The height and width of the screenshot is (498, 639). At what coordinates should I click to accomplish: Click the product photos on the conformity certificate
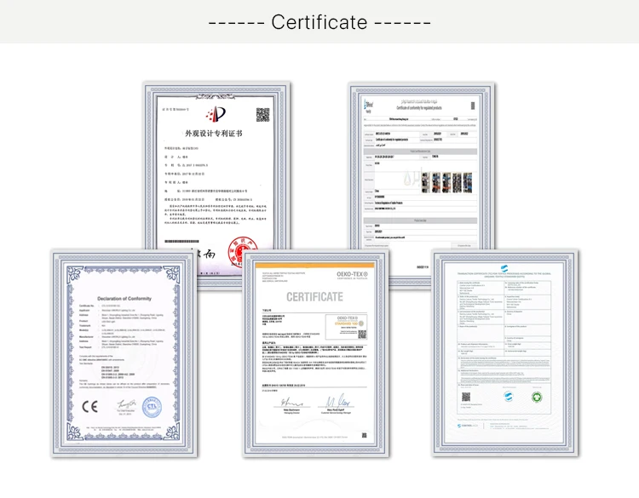(446, 182)
